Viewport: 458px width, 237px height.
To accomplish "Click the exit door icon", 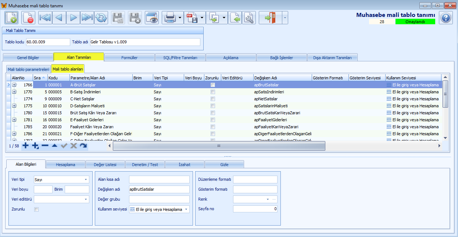I will 270,18.
